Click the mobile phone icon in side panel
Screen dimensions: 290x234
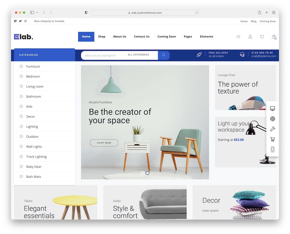272,149
